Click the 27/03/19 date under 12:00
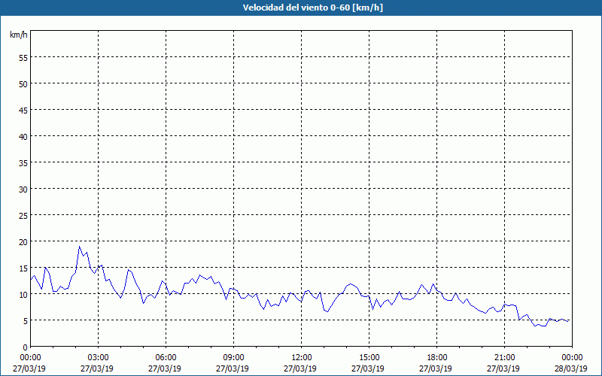The image size is (602, 376). [x=300, y=368]
